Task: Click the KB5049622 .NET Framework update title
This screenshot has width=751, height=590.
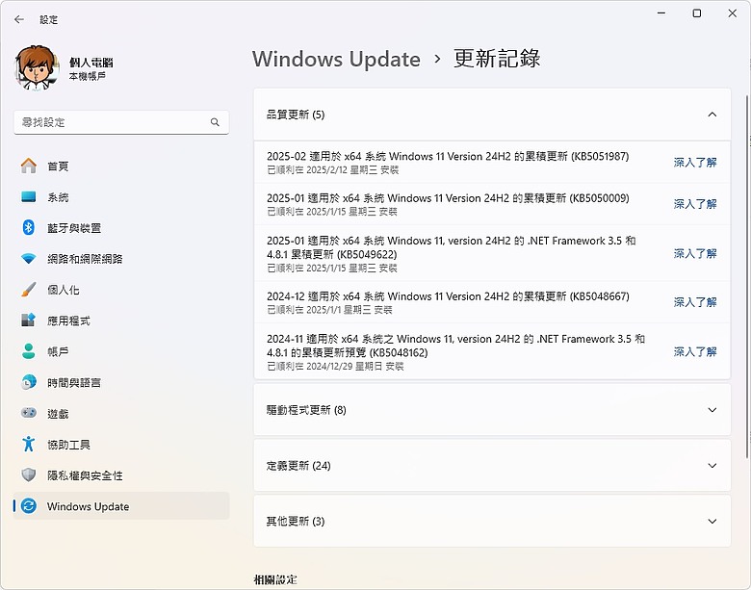Action: pos(452,247)
